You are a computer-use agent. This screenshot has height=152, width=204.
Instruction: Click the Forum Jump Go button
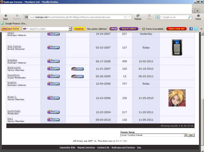191,135
